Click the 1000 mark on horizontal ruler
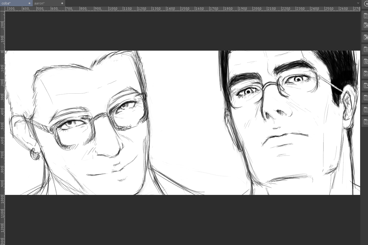The width and height of the screenshot is (368, 245). (113, 9)
